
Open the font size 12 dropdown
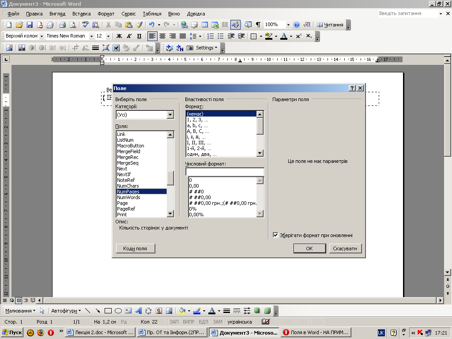109,36
